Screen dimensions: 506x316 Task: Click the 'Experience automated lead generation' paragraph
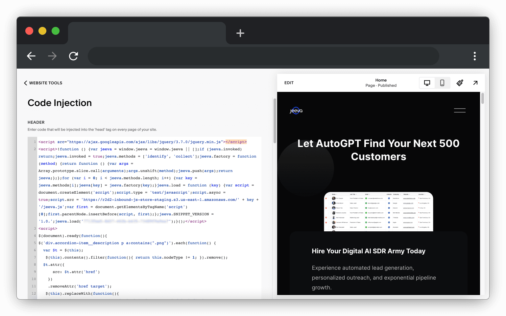pos(374,278)
